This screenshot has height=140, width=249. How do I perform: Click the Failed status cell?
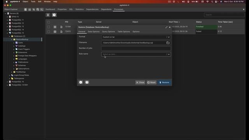[206, 31]
